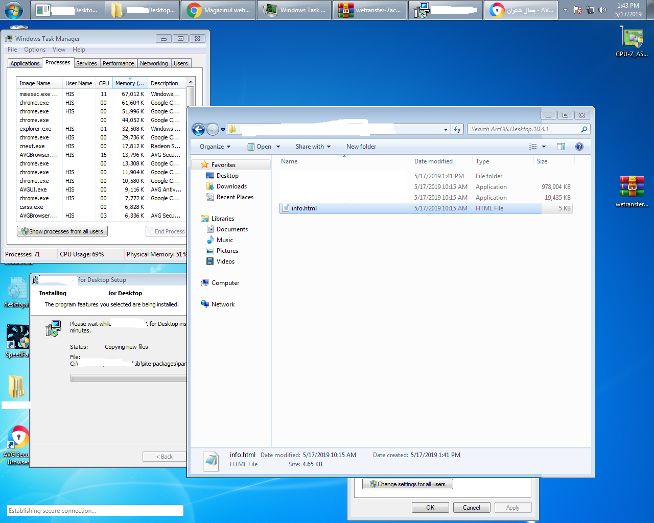Viewport: 654px width, 523px height.
Task: Select the explorer.exe process row
Action: [x=101, y=129]
